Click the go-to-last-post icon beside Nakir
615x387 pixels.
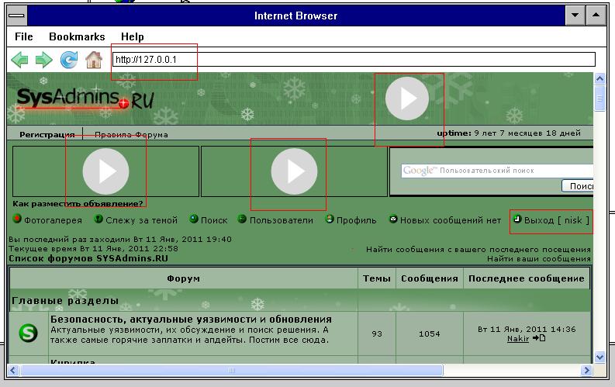539,338
